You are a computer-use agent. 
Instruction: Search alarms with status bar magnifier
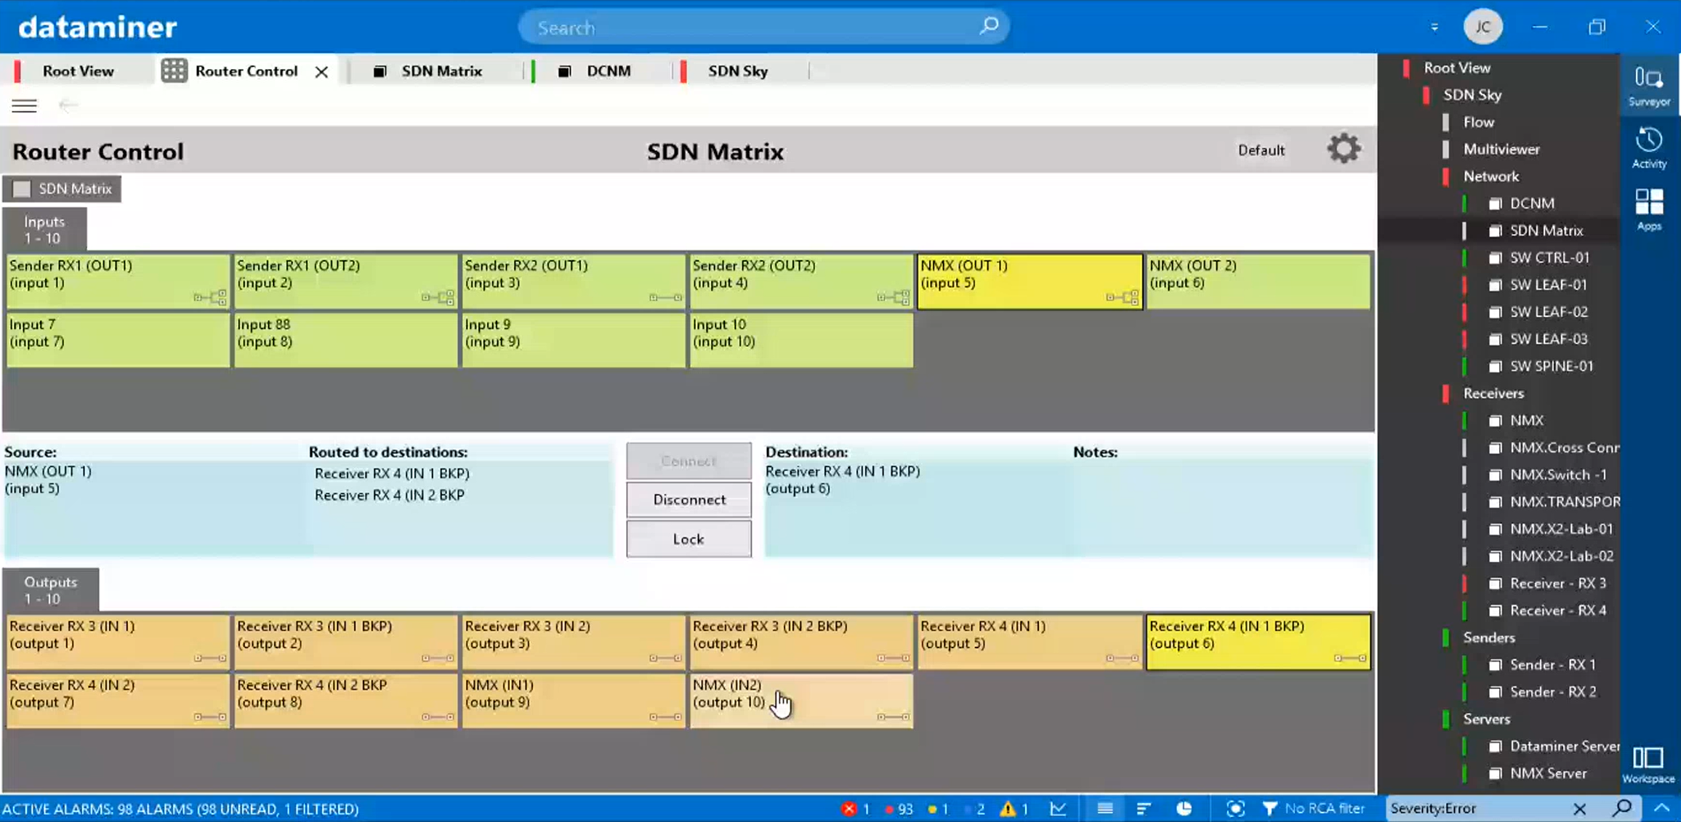pyautogui.click(x=1622, y=807)
